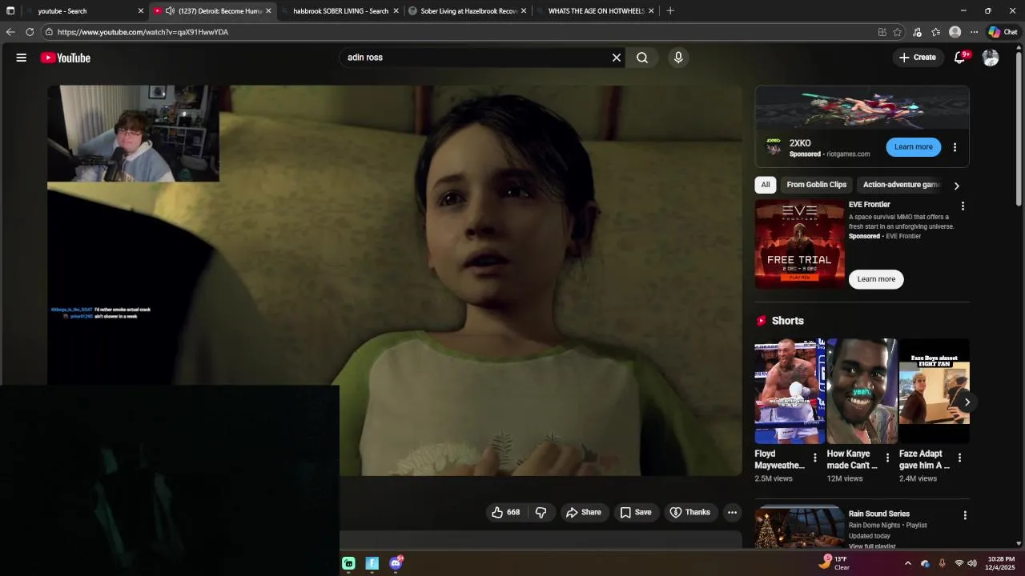Clear the search box with the X
Screen dimensions: 1025x576
click(617, 58)
